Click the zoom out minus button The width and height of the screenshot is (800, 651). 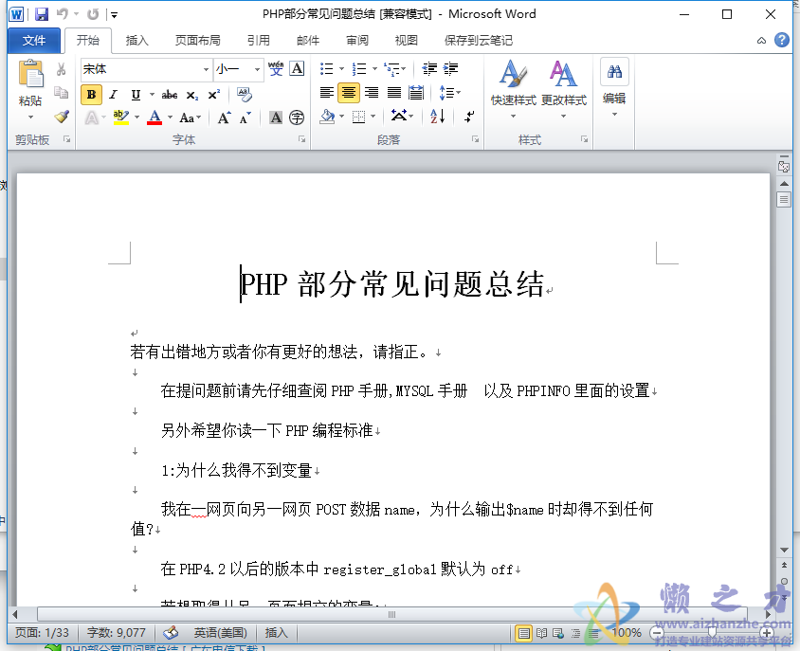pos(657,633)
